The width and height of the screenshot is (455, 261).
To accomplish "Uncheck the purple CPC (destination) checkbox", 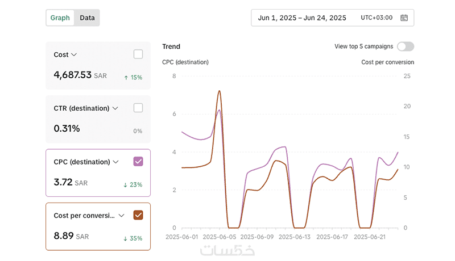I will (x=138, y=162).
